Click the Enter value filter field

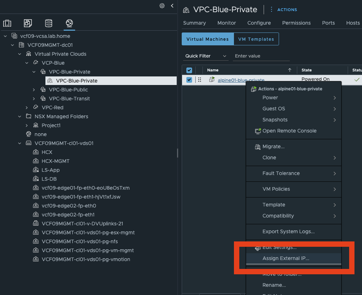coord(256,56)
